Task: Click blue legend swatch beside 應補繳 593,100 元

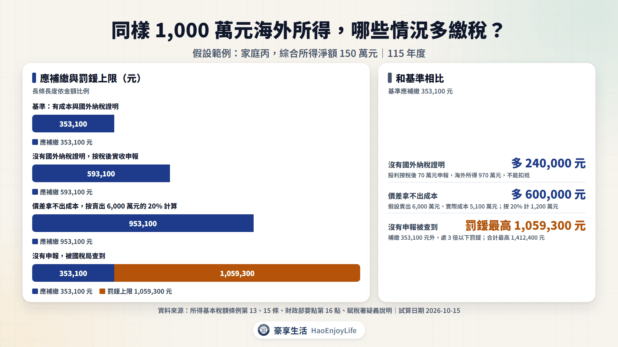Action: pyautogui.click(x=35, y=192)
